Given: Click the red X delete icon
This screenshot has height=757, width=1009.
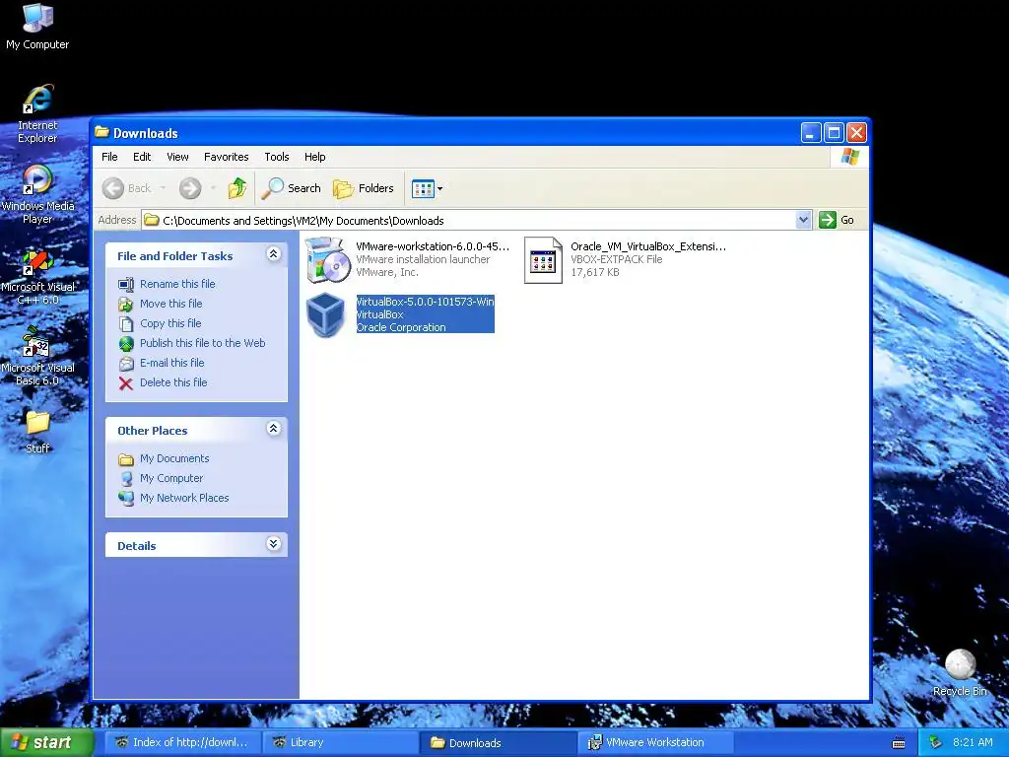Looking at the screenshot, I should [x=126, y=383].
